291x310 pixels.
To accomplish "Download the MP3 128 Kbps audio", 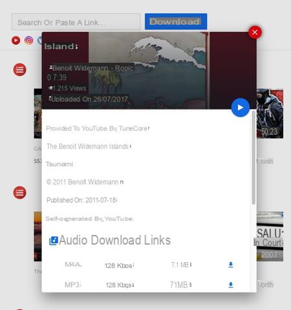I will [x=231, y=285].
